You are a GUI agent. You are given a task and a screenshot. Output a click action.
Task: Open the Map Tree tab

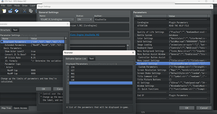6,108
